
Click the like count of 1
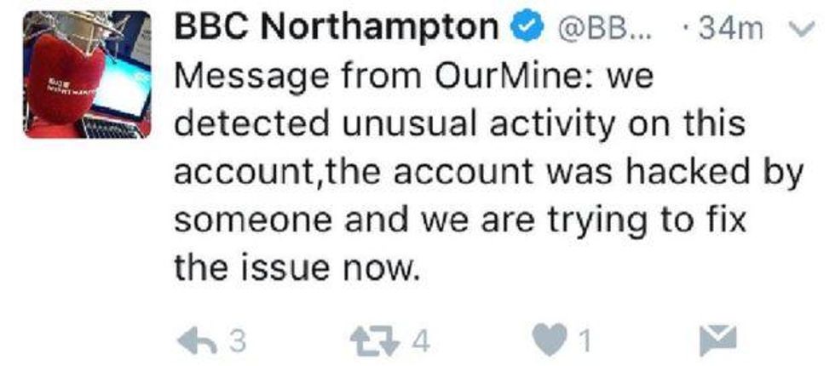click(x=584, y=341)
